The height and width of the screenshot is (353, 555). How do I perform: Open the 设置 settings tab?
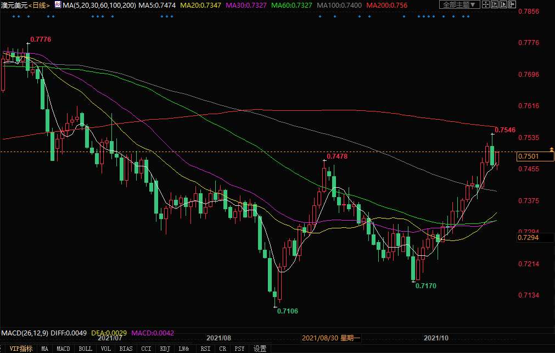coord(260,349)
